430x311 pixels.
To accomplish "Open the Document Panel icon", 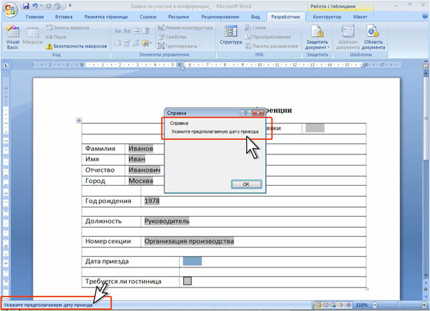I will pyautogui.click(x=373, y=31).
